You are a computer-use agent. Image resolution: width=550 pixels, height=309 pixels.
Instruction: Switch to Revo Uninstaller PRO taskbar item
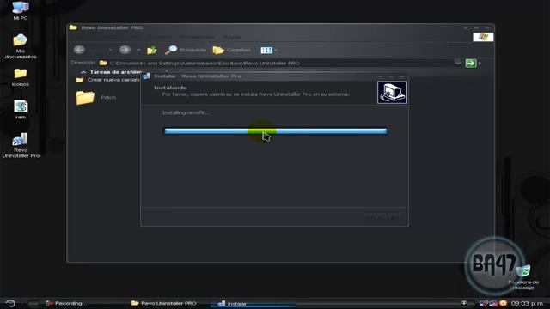click(163, 303)
